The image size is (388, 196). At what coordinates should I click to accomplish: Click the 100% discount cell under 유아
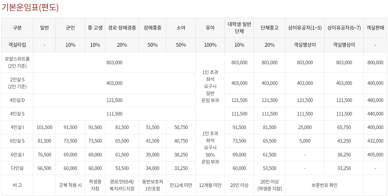click(x=210, y=45)
